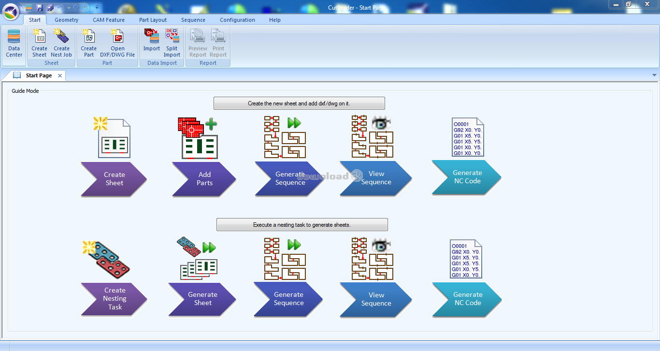Click bottom row Generate Sequence arrow
The width and height of the screenshot is (660, 351).
288,299
